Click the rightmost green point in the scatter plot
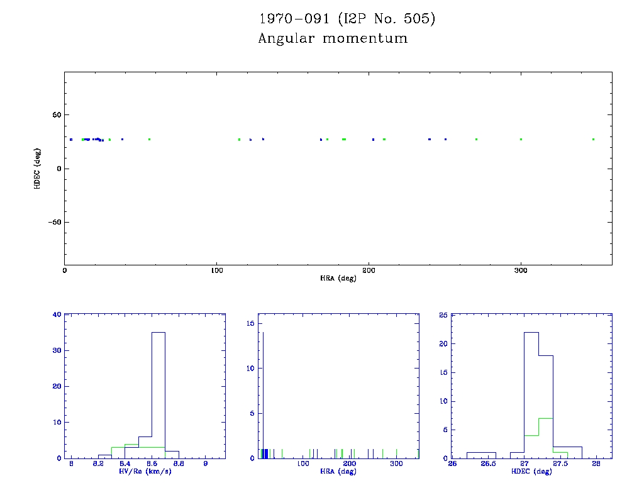Image resolution: width=644 pixels, height=483 pixels. 593,139
